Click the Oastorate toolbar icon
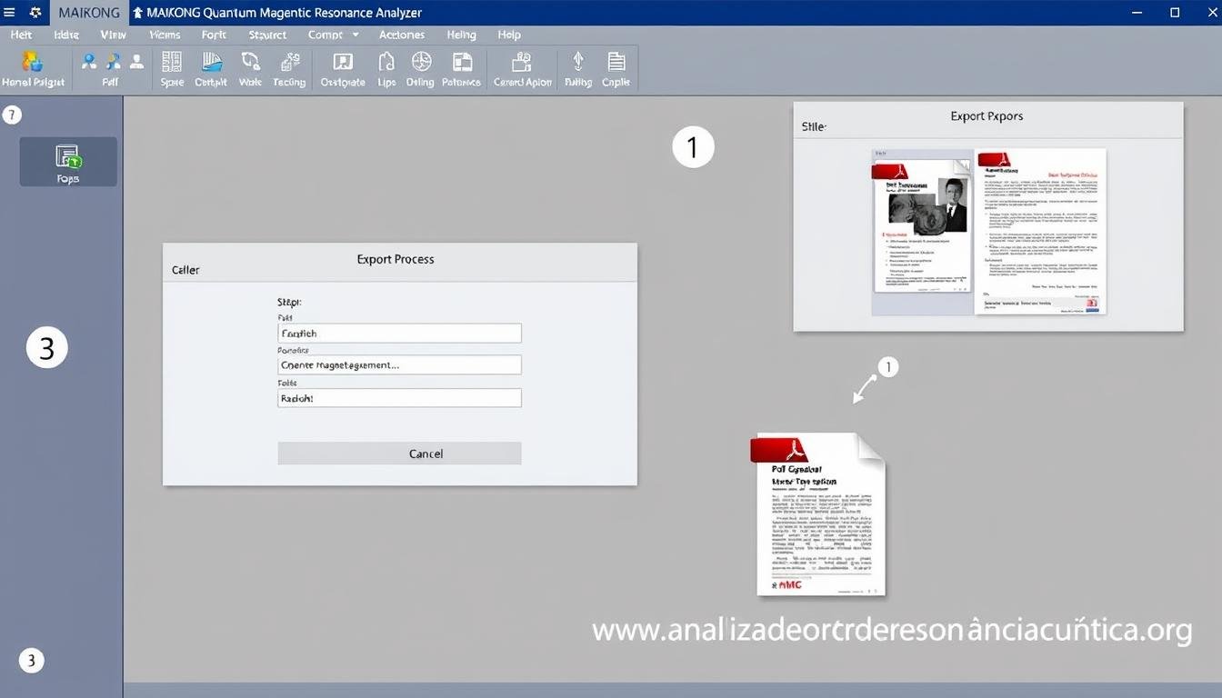The image size is (1222, 698). click(x=343, y=63)
